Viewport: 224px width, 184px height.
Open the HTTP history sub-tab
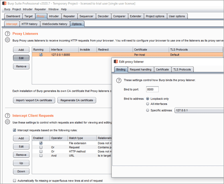30,24
